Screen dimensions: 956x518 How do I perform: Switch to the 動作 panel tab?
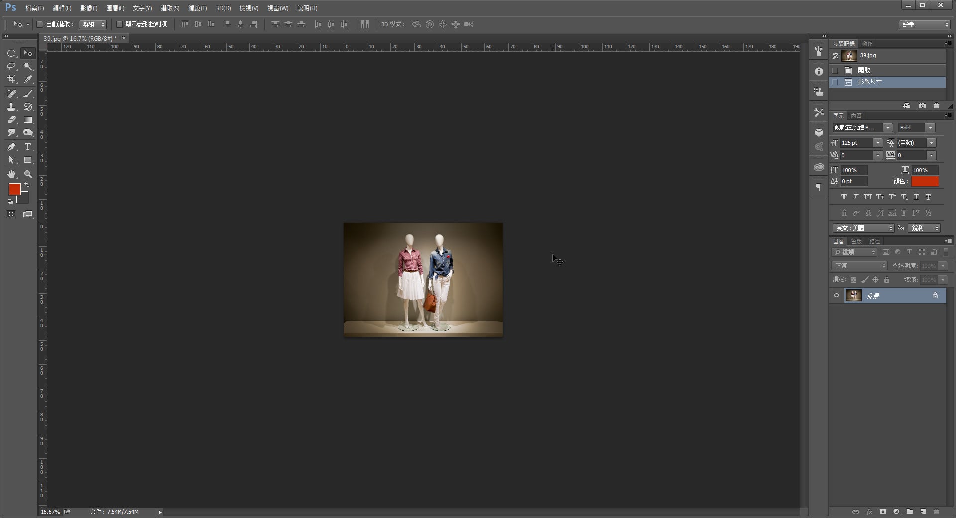[867, 44]
